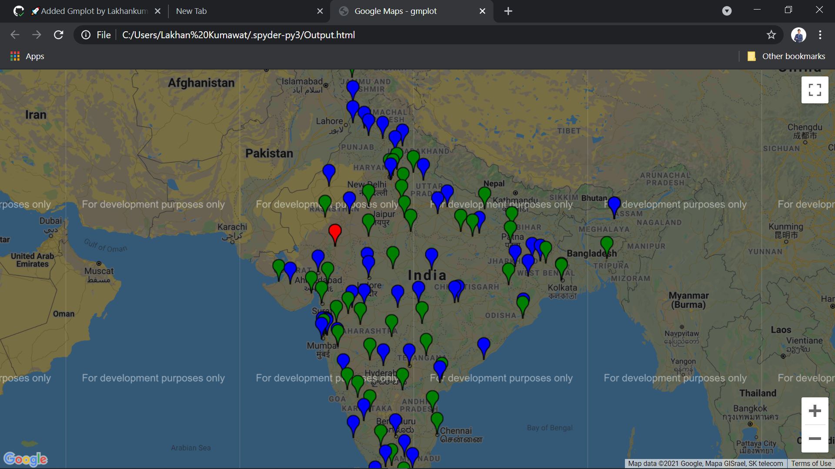Toggle fullscreen view of the map
The height and width of the screenshot is (469, 835).
[x=815, y=90]
